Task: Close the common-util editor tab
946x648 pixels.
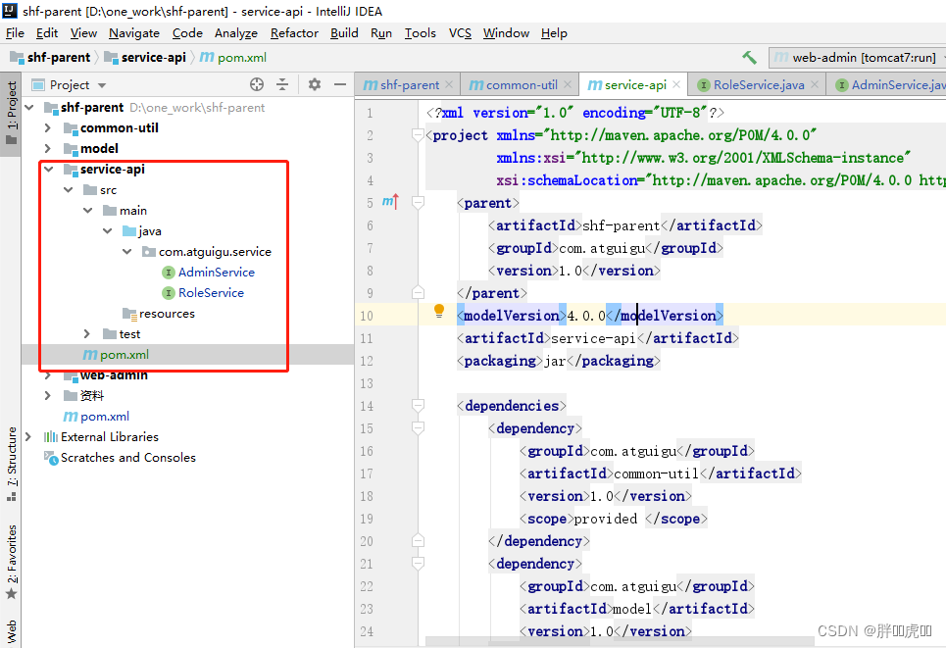Action: coord(568,84)
